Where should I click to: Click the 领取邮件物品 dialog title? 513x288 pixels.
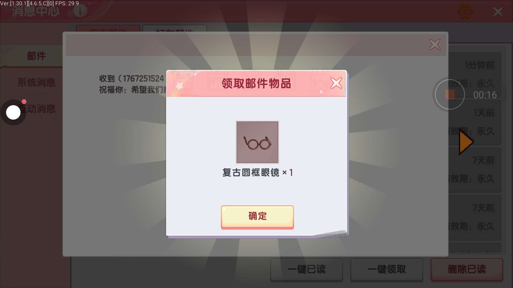(x=256, y=83)
